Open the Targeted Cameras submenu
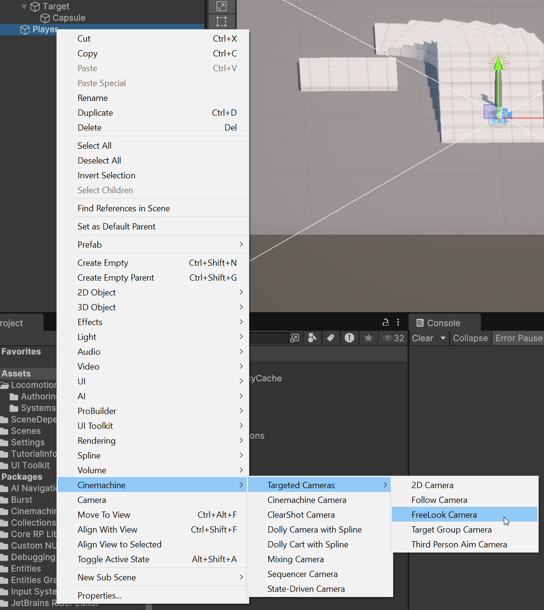This screenshot has width=544, height=610. coord(301,485)
